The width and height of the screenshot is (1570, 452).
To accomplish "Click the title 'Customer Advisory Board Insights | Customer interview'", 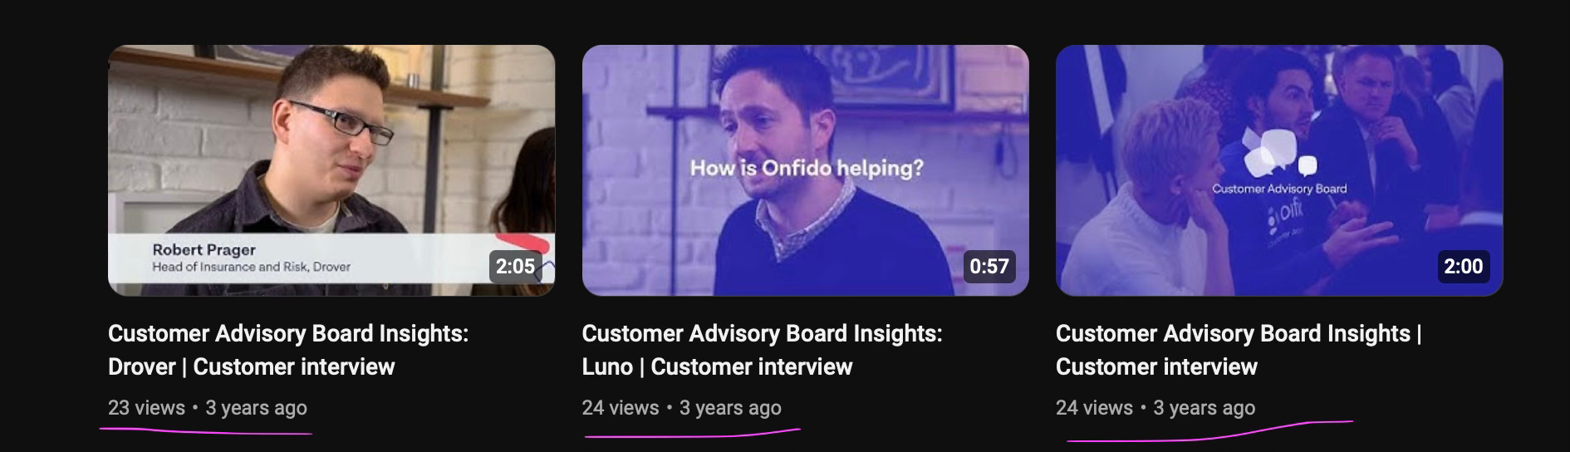I will (x=1239, y=350).
